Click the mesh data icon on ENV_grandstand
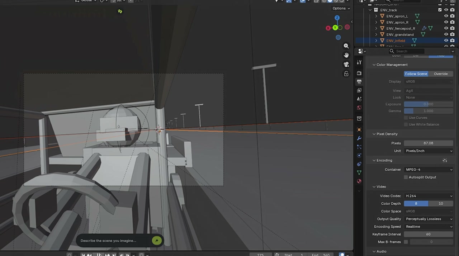Image resolution: width=459 pixels, height=256 pixels. click(x=423, y=34)
